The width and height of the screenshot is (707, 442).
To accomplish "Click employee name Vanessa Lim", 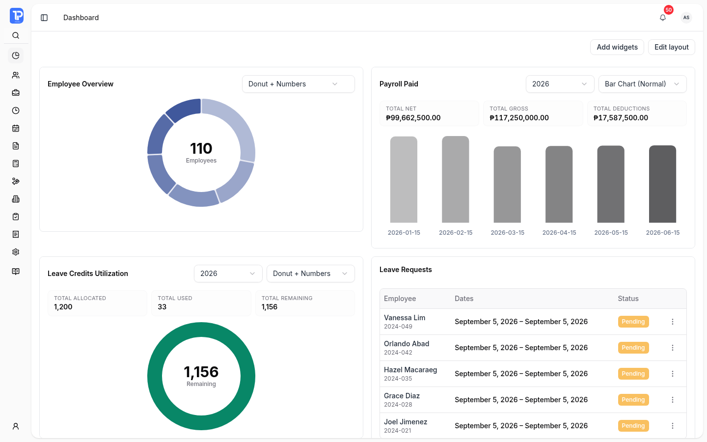I will point(405,318).
